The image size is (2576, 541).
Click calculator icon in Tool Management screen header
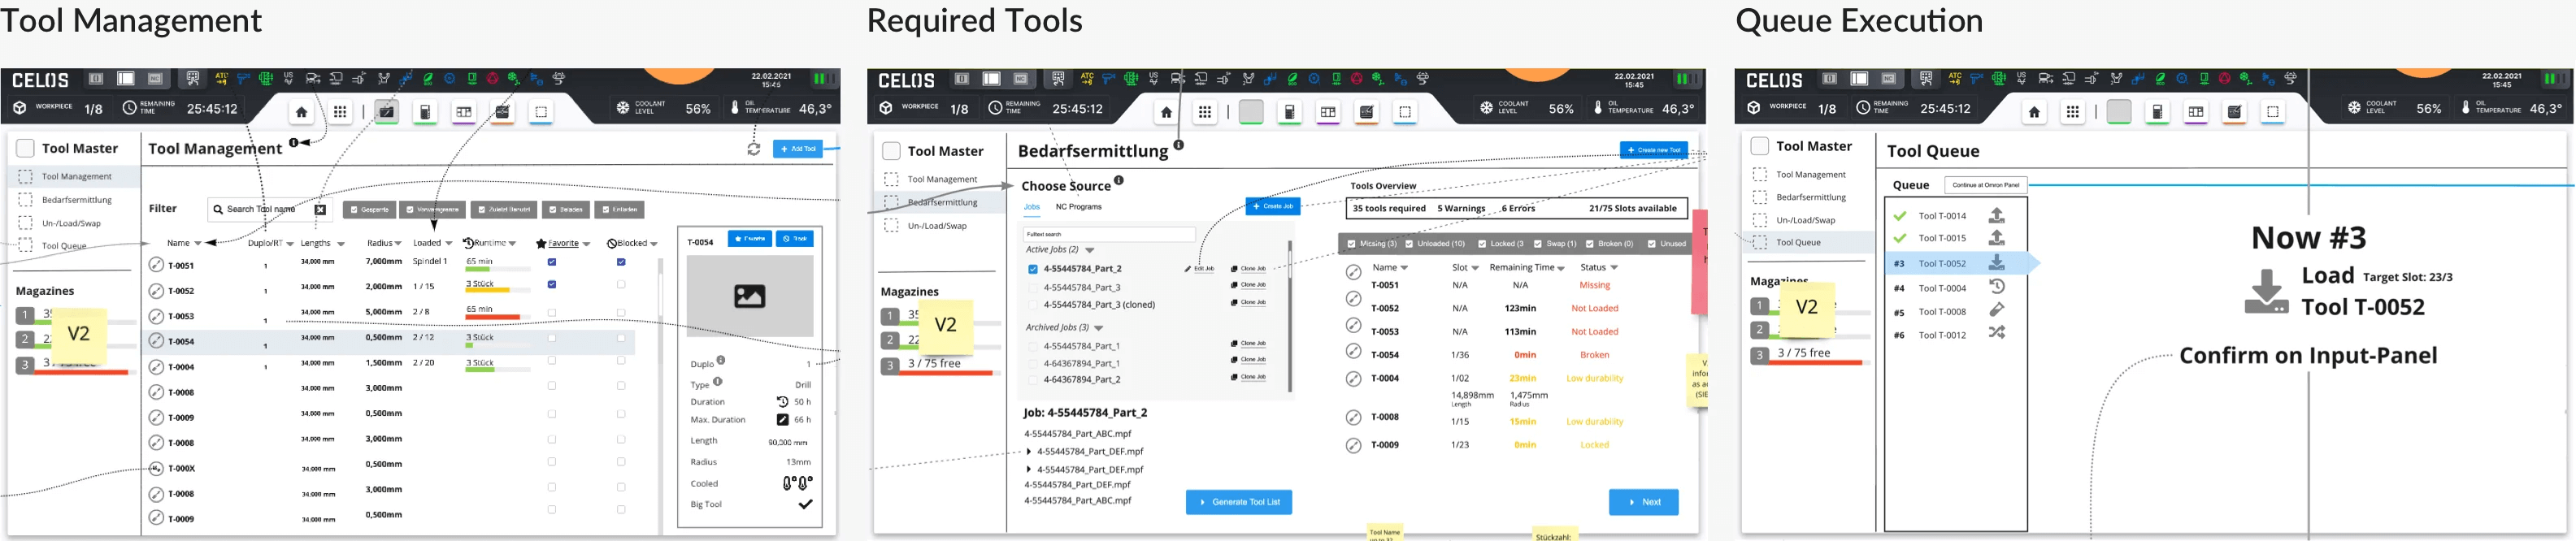pyautogui.click(x=425, y=112)
